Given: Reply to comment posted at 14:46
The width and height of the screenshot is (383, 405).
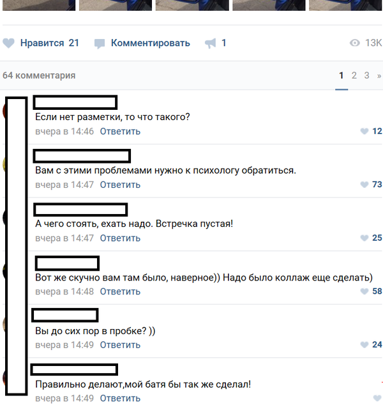Looking at the screenshot, I should point(120,132).
